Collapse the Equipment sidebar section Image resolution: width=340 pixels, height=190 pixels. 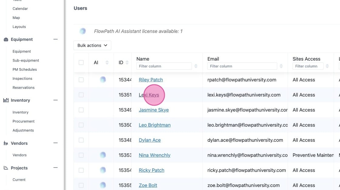[56, 39]
